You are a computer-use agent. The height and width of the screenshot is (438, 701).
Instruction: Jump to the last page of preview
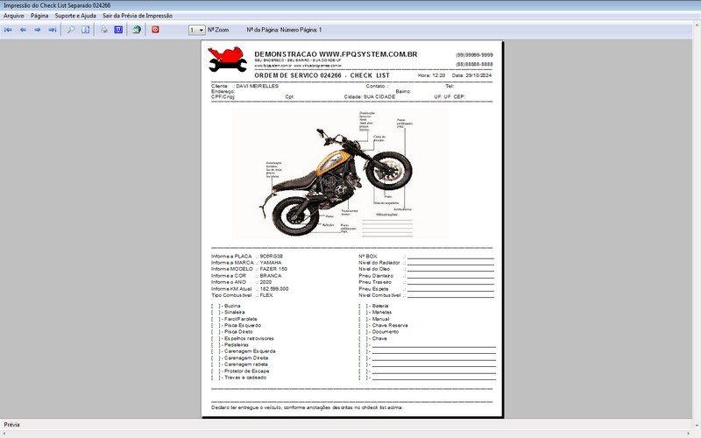[53, 30]
